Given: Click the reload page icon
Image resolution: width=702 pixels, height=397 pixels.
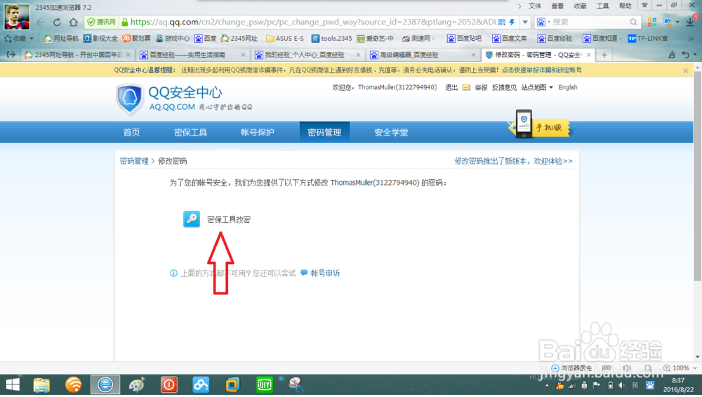Looking at the screenshot, I should click(57, 22).
